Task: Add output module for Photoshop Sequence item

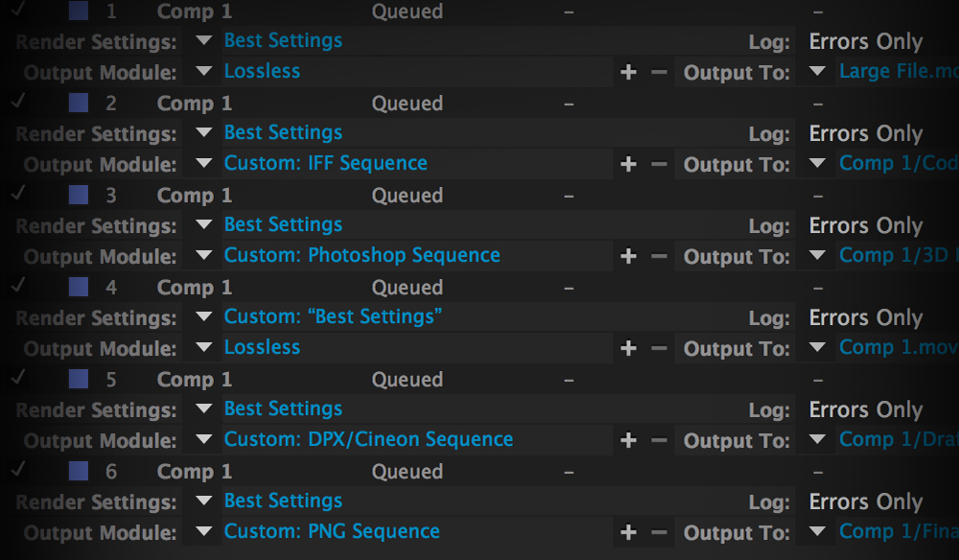Action: pyautogui.click(x=628, y=257)
